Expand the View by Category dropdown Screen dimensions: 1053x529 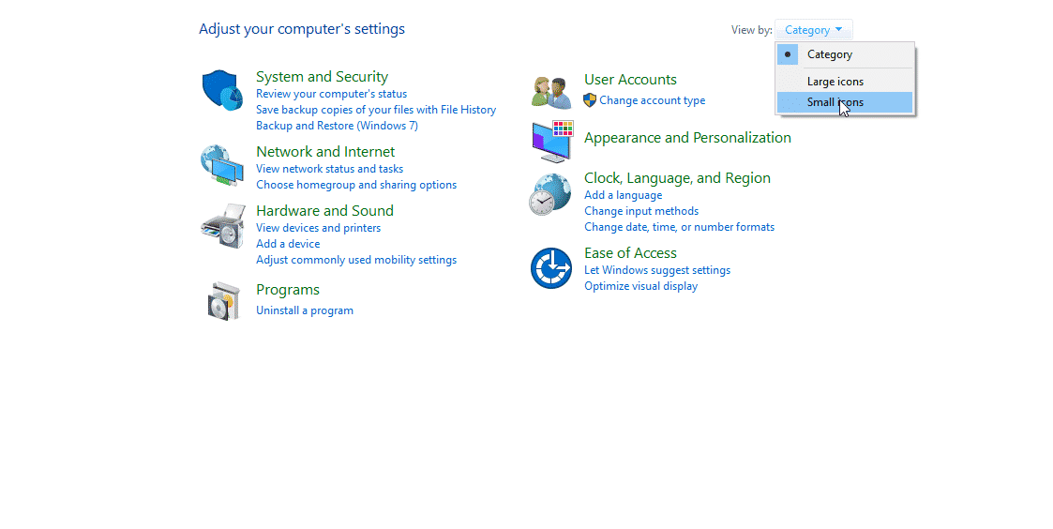(813, 30)
